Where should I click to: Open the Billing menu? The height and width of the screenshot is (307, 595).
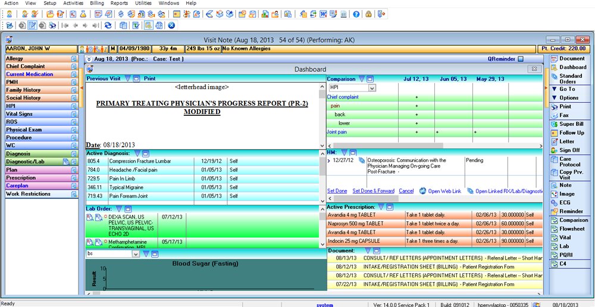(x=96, y=3)
